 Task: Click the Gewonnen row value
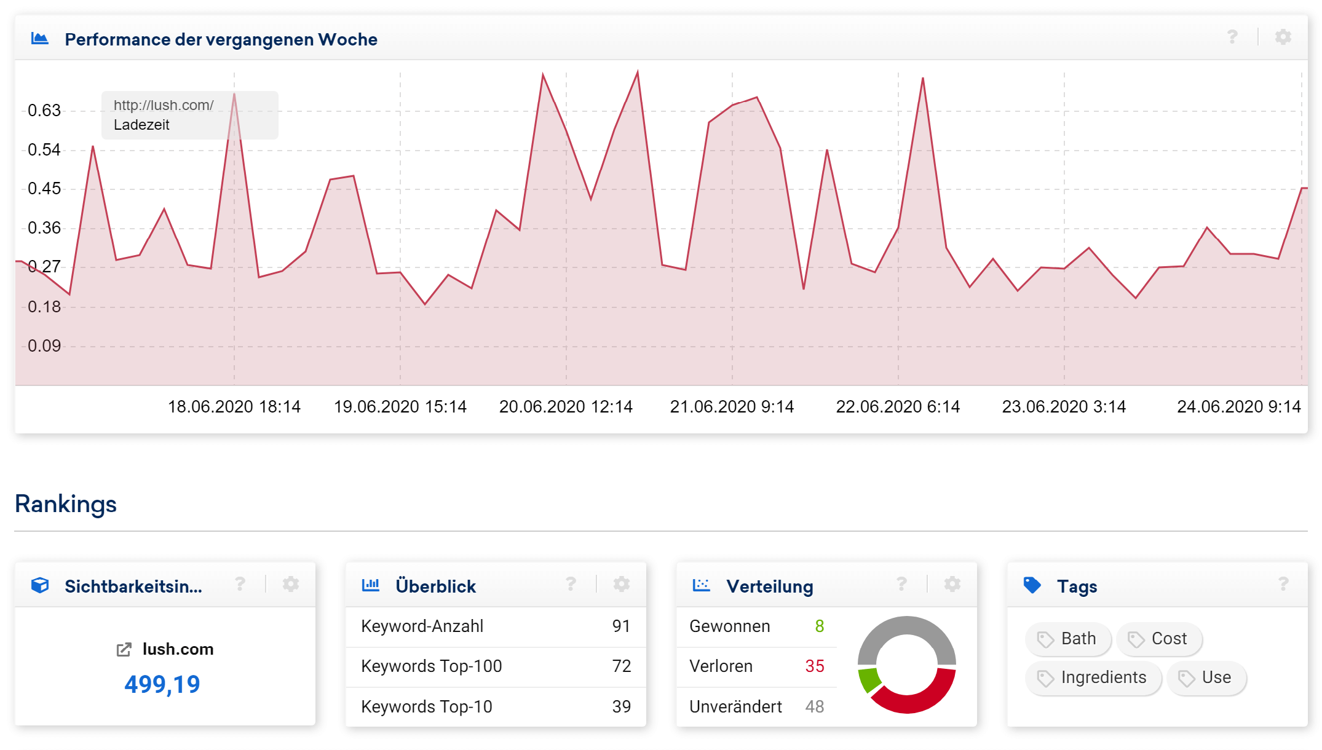coord(819,626)
